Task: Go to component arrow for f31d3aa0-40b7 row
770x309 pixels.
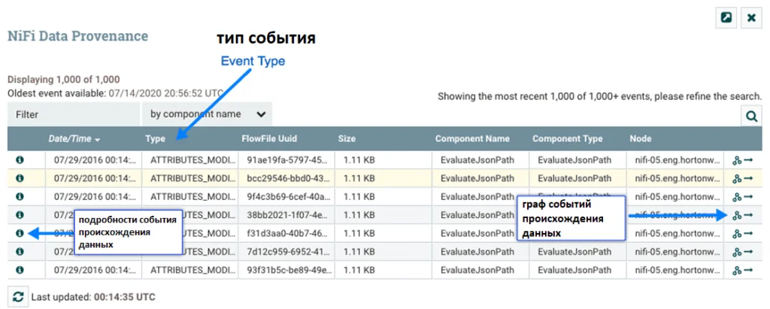Action: (x=748, y=234)
